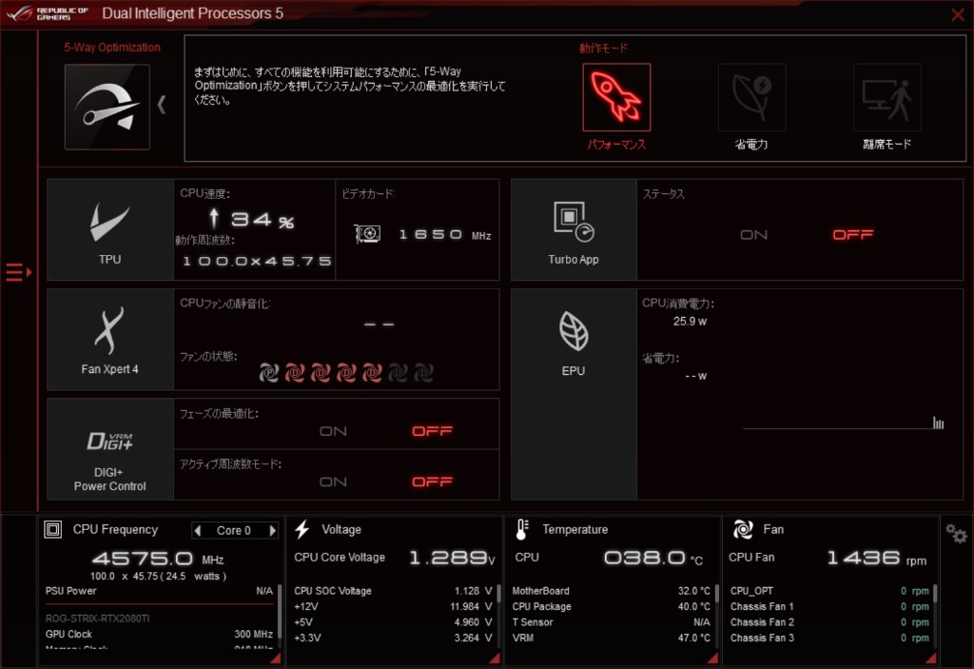Select the 離席モード away mode icon
This screenshot has width=974, height=669.
point(886,98)
